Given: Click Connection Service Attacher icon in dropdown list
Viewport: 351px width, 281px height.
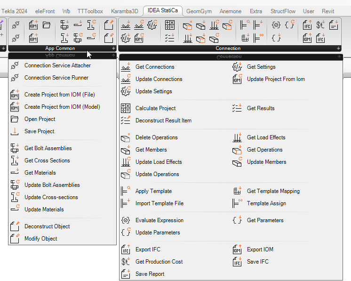Looking at the screenshot, I should click(15, 66).
